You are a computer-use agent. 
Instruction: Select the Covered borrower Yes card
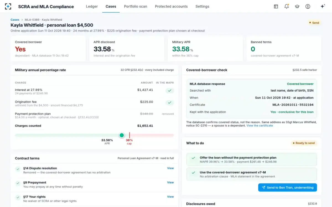pyautogui.click(x=48, y=49)
